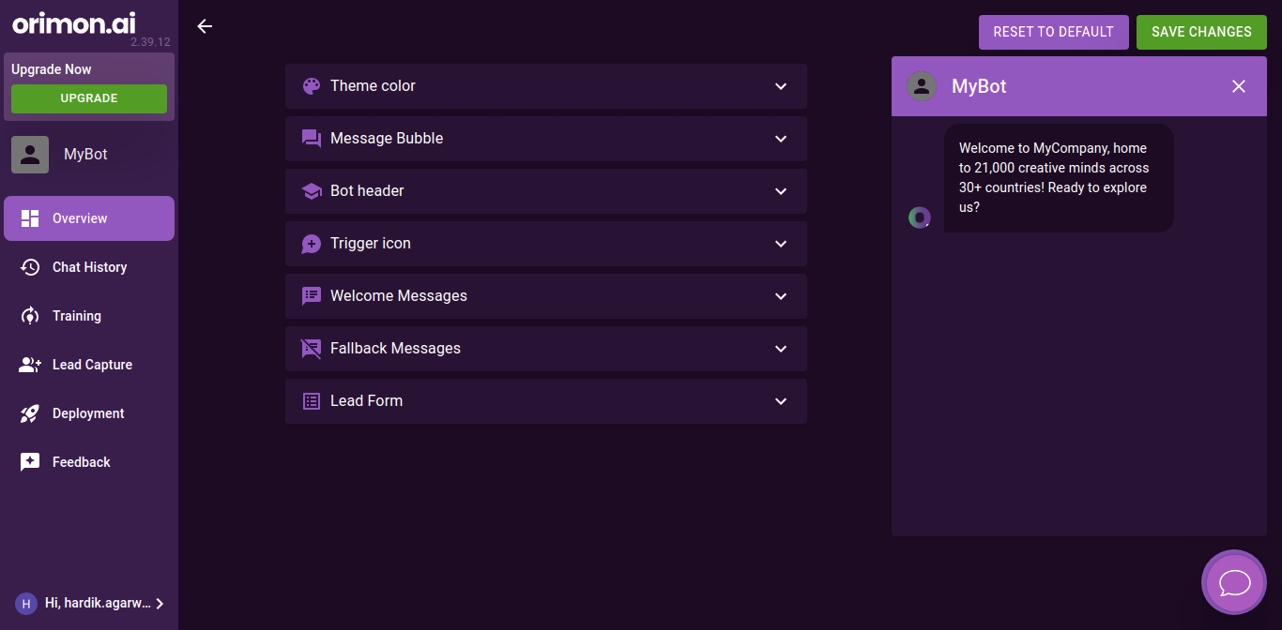Click the Welcome Messages section icon
Viewport: 1282px width, 630px height.
click(x=312, y=296)
